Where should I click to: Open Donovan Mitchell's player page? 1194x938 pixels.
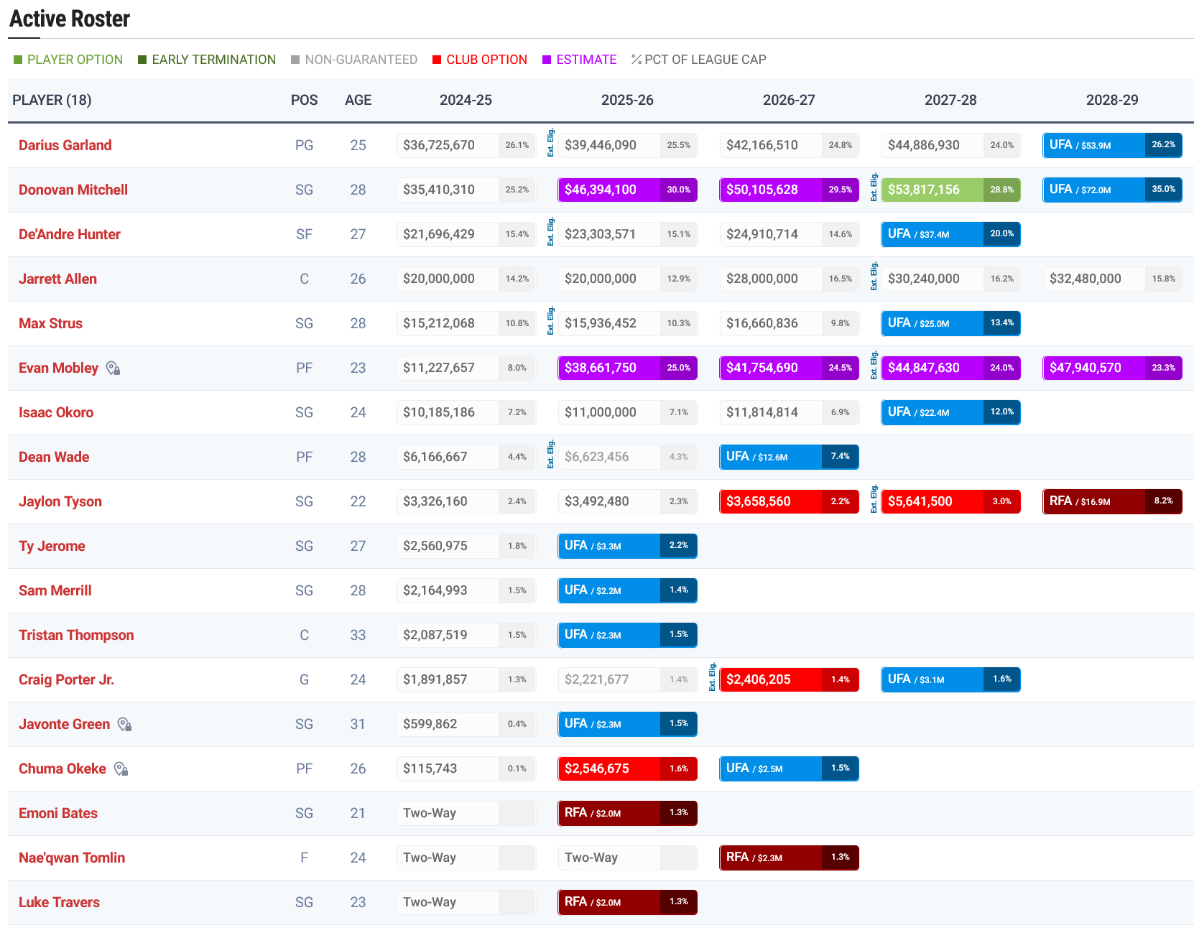click(x=73, y=190)
